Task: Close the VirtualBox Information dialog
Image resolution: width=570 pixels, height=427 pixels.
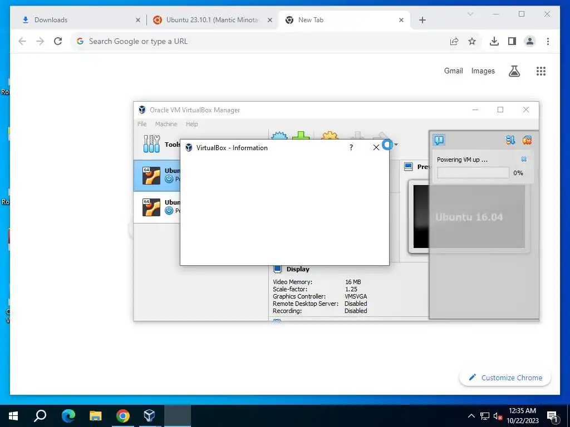Action: coord(376,147)
